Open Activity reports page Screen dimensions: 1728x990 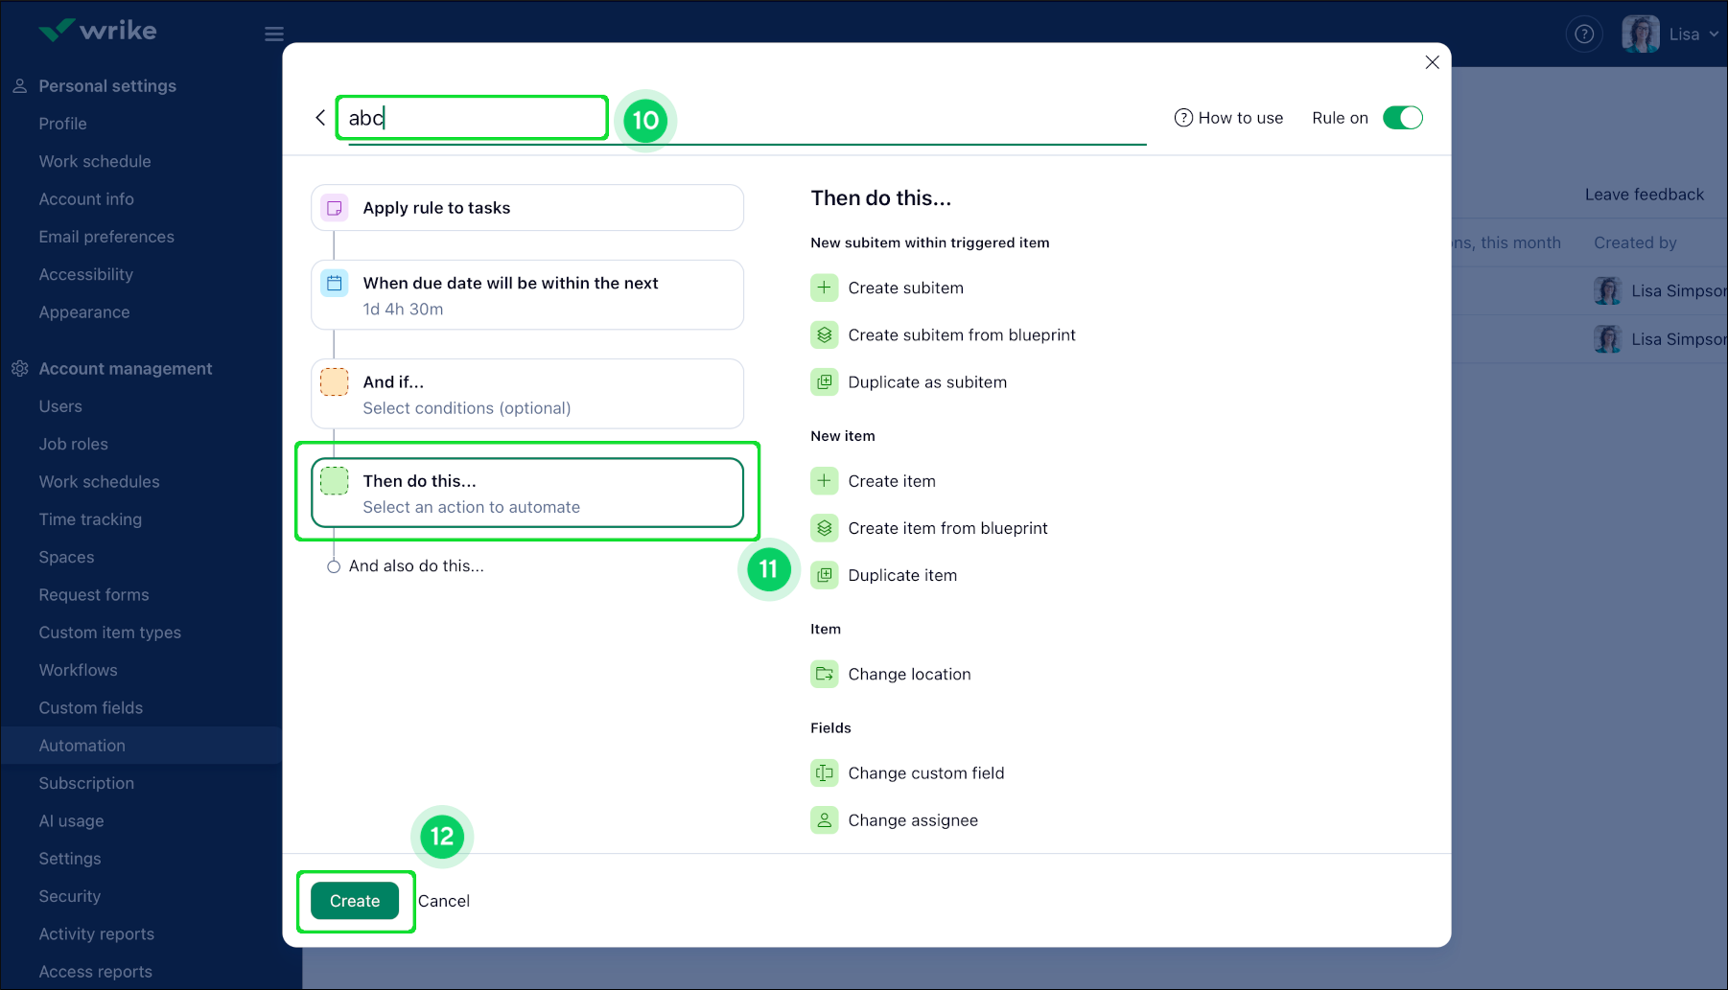click(96, 934)
